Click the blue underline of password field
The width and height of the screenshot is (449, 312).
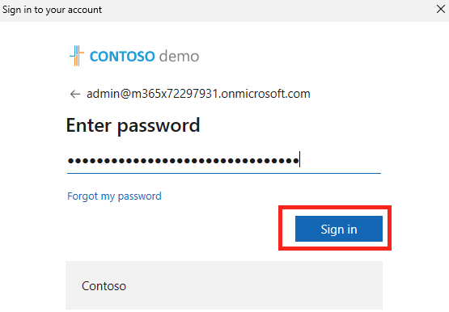[x=224, y=173]
